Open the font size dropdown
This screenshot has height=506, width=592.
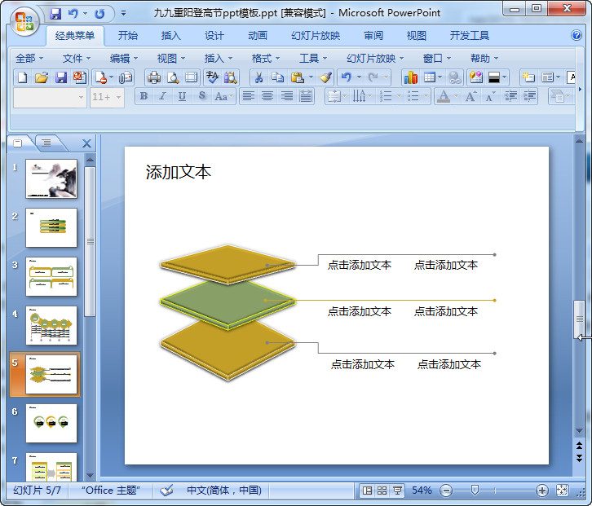(118, 97)
